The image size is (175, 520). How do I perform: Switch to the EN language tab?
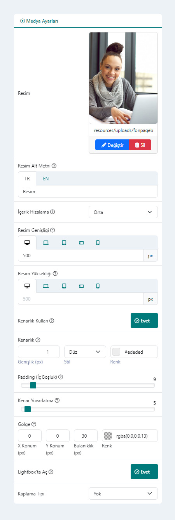pyautogui.click(x=46, y=178)
